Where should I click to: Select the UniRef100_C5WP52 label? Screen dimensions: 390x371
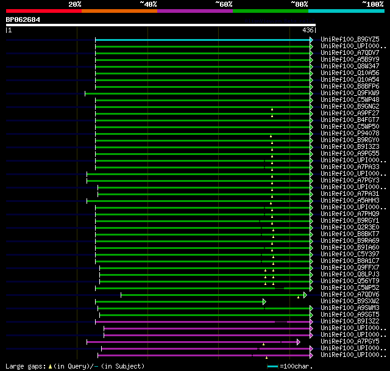pyautogui.click(x=350, y=288)
